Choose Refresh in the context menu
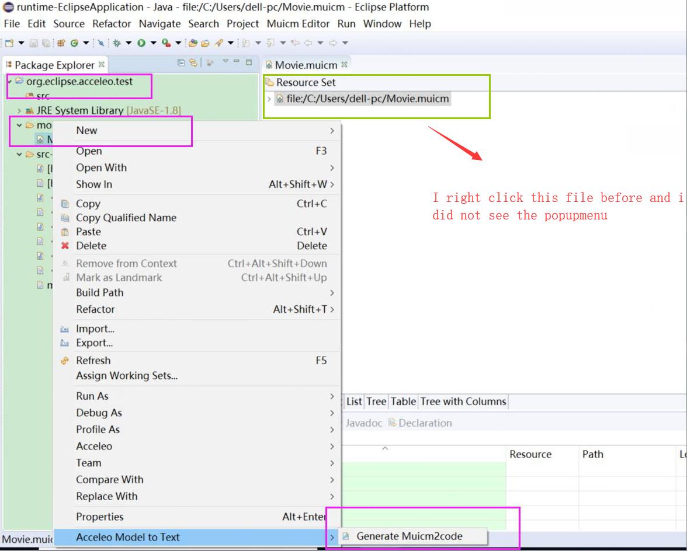The image size is (687, 551). pyautogui.click(x=197, y=360)
